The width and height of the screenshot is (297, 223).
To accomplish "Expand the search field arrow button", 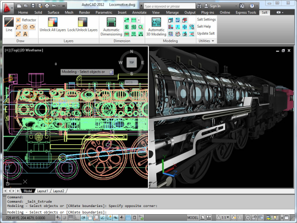I will pos(141,6).
